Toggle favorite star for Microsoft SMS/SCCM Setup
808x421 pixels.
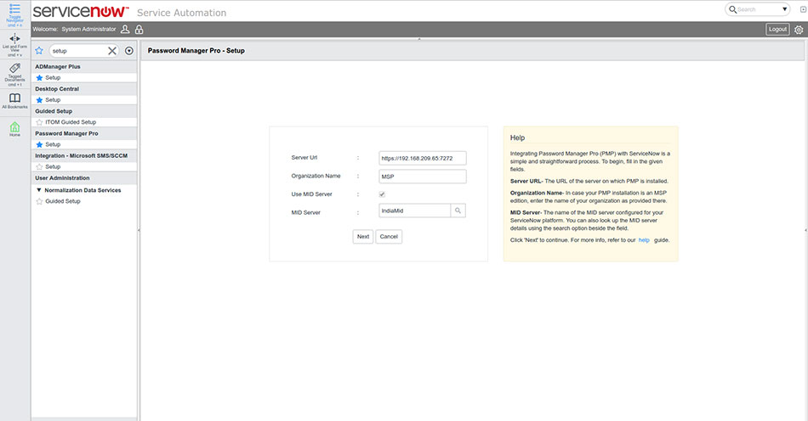click(x=39, y=166)
